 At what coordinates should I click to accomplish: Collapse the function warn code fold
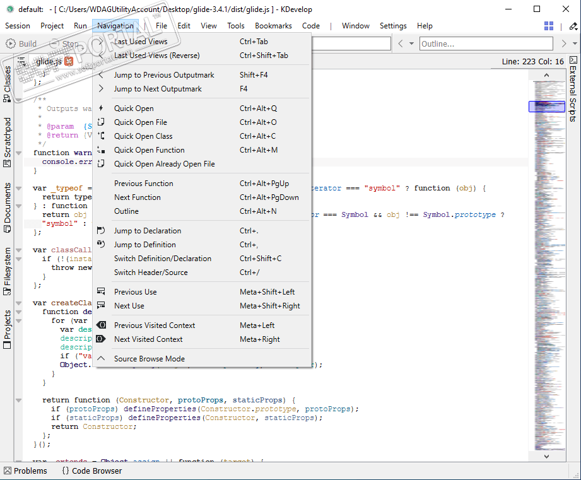[x=19, y=153]
